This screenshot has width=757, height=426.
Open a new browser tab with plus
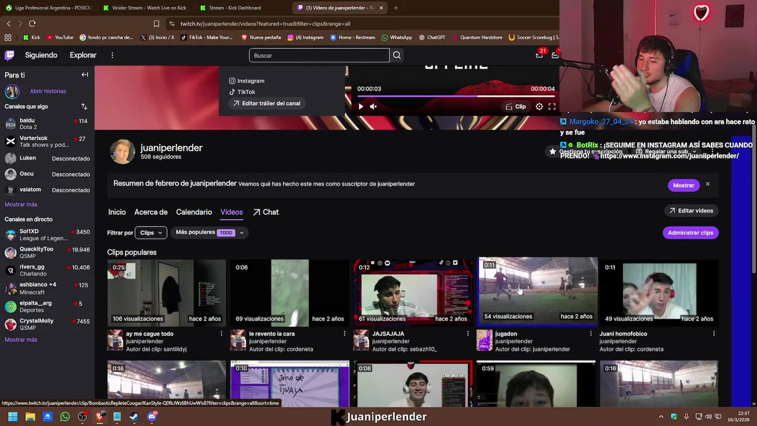click(x=396, y=8)
